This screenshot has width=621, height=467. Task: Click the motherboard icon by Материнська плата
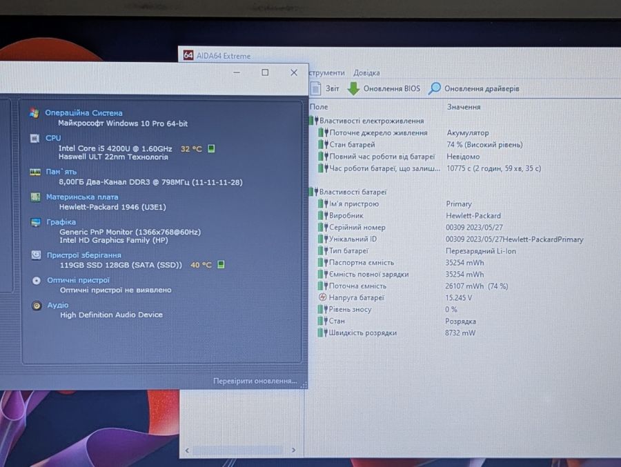[x=35, y=197]
